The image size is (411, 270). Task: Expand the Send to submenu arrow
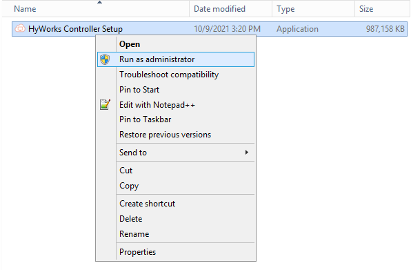(246, 152)
